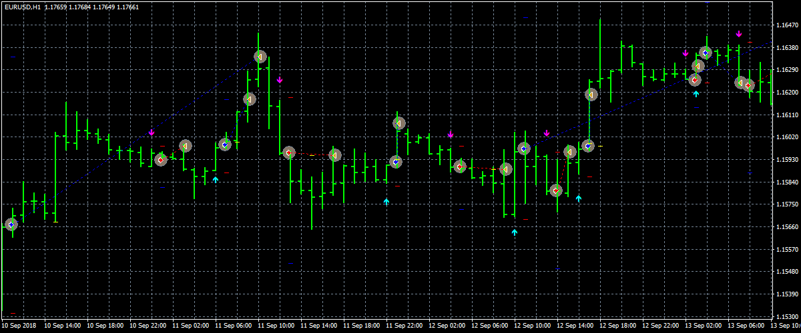
Task: Select yellow marker at the 11 Sep price peak
Action: (x=260, y=57)
